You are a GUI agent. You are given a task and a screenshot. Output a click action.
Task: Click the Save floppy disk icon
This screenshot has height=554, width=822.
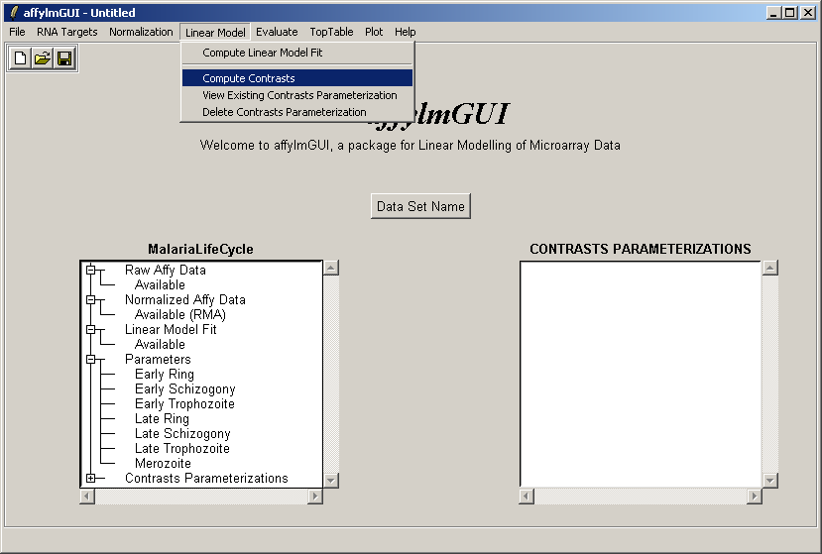(64, 58)
